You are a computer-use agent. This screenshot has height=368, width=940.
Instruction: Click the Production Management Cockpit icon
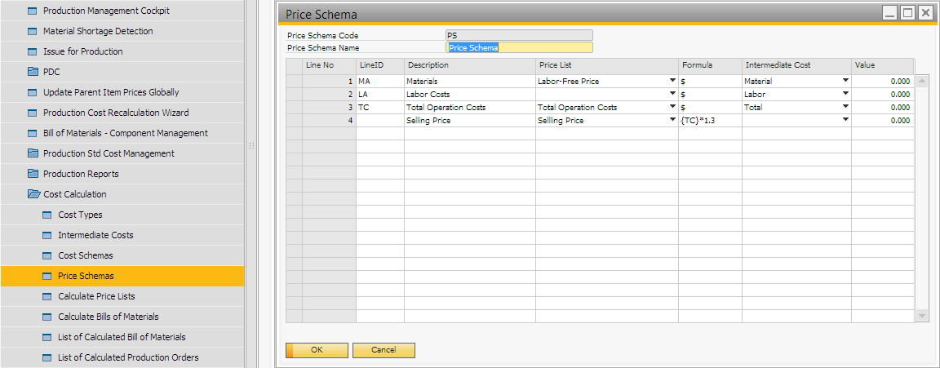(x=33, y=11)
